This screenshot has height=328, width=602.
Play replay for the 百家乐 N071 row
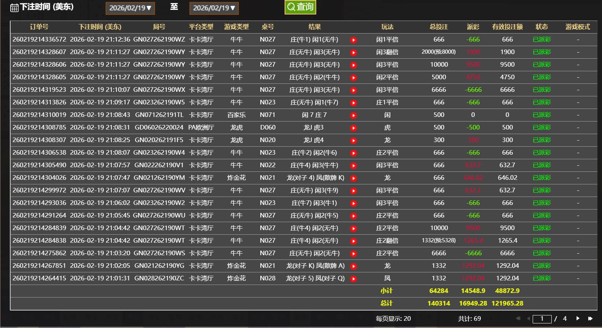click(x=354, y=115)
